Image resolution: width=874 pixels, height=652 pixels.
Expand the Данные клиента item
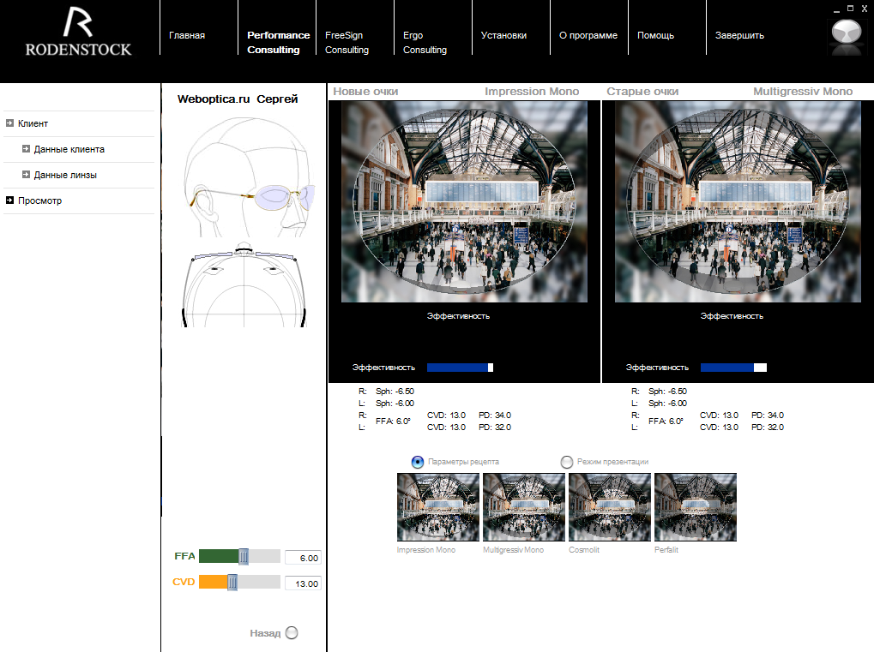point(26,149)
